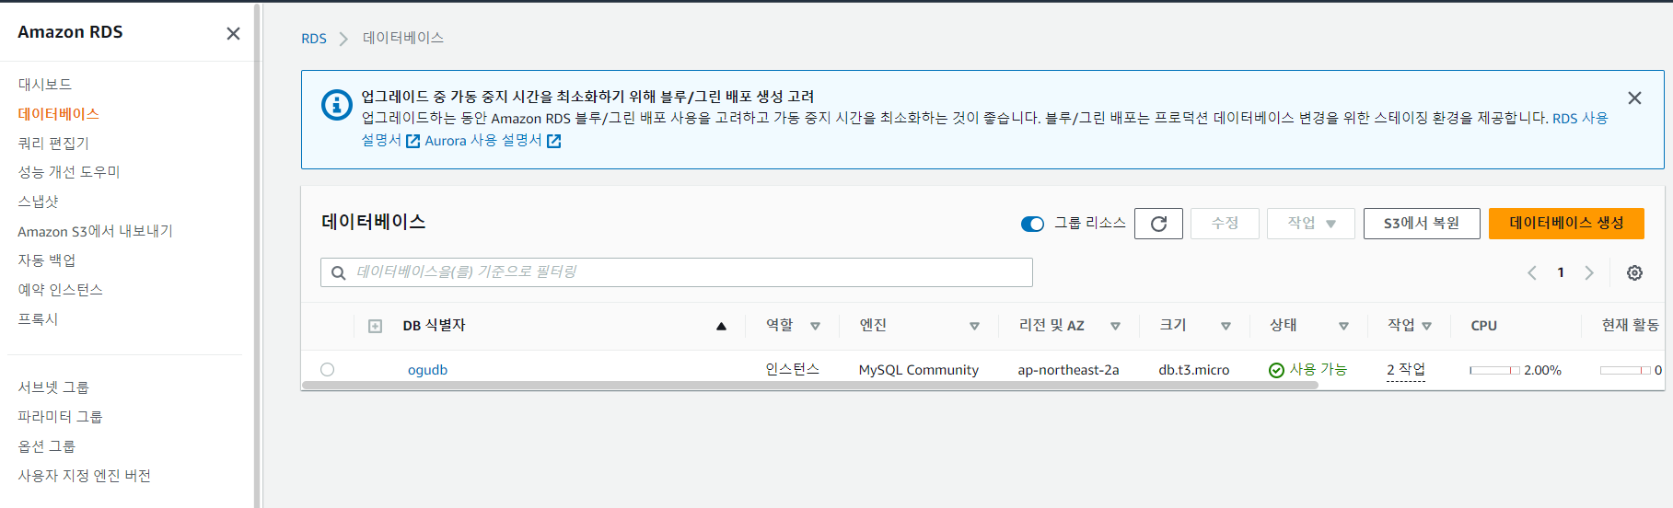
Task: Open 성능 개선 도우미 in sidebar
Action: [69, 172]
